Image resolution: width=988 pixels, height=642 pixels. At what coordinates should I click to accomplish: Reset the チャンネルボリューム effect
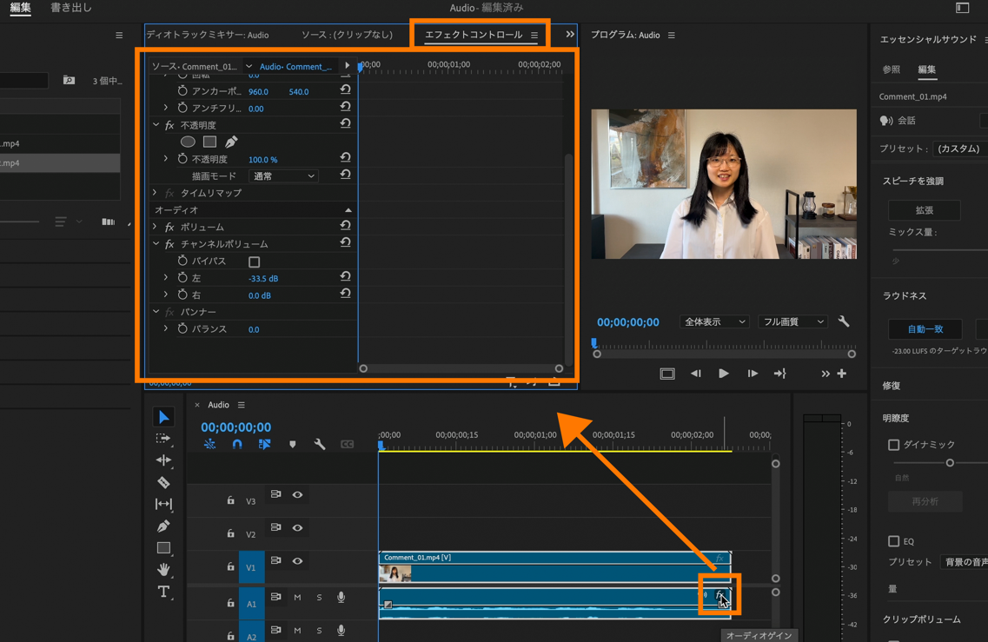(x=345, y=242)
